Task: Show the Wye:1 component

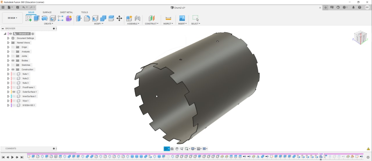Action: 14,101
